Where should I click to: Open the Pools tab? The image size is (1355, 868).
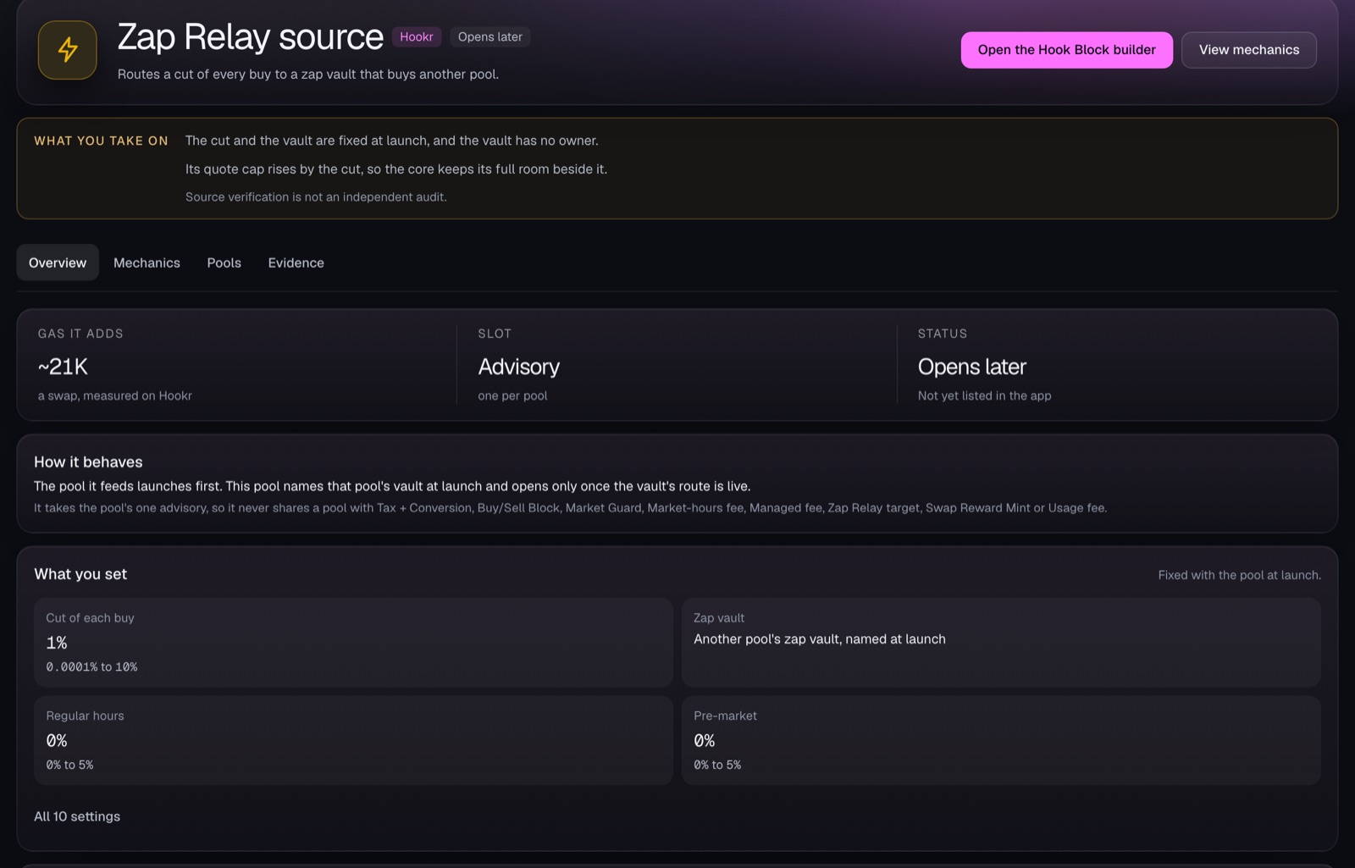click(224, 263)
